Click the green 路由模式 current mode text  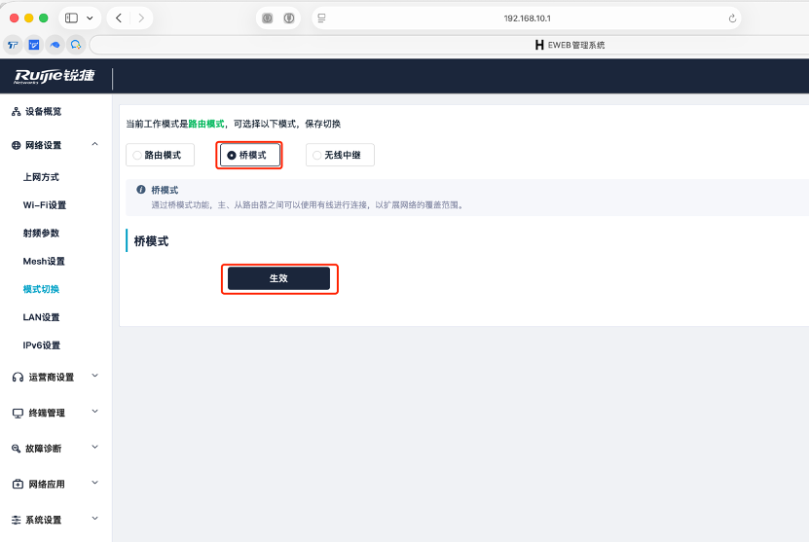point(206,124)
